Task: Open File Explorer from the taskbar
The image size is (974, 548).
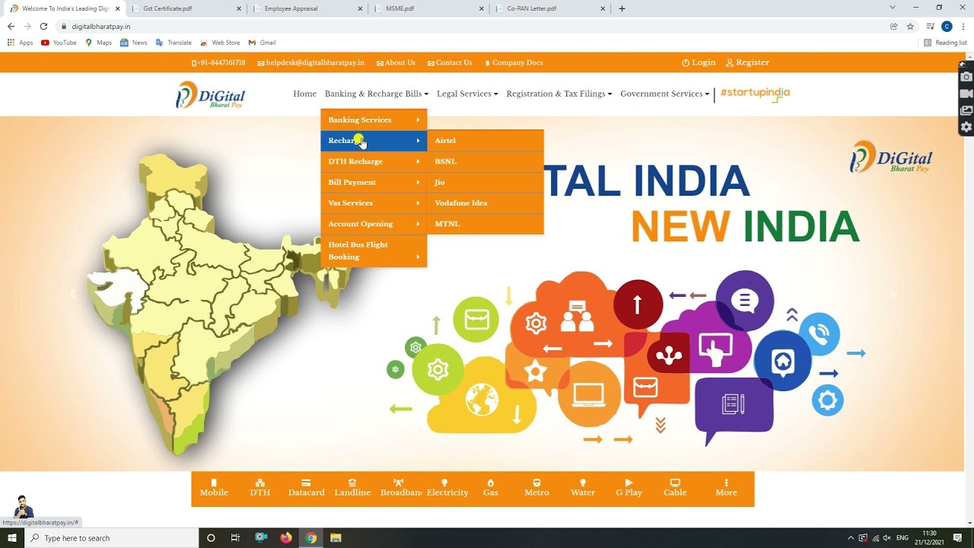Action: click(336, 538)
